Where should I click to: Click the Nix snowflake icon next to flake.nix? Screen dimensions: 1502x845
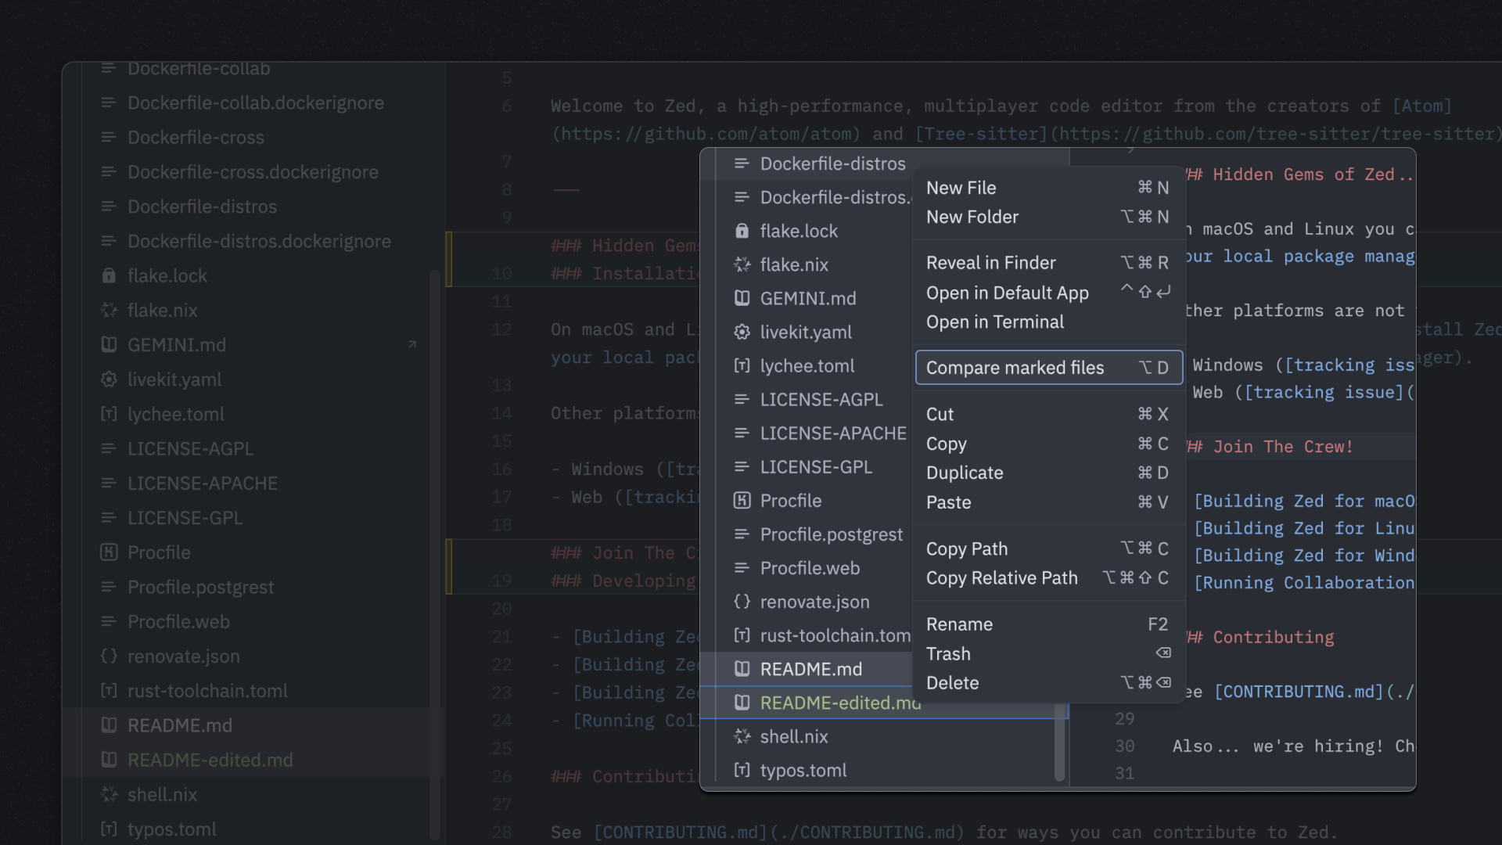pyautogui.click(x=110, y=310)
